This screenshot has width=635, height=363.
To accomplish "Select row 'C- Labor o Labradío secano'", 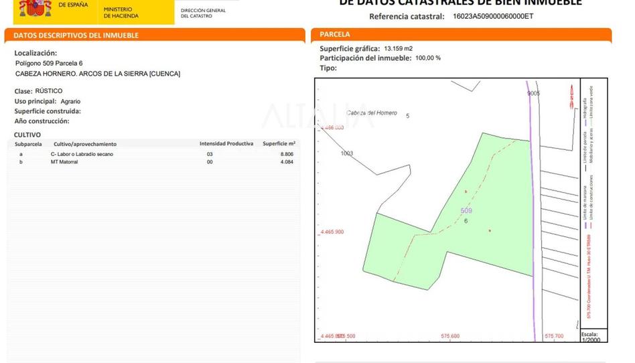I will (x=82, y=154).
